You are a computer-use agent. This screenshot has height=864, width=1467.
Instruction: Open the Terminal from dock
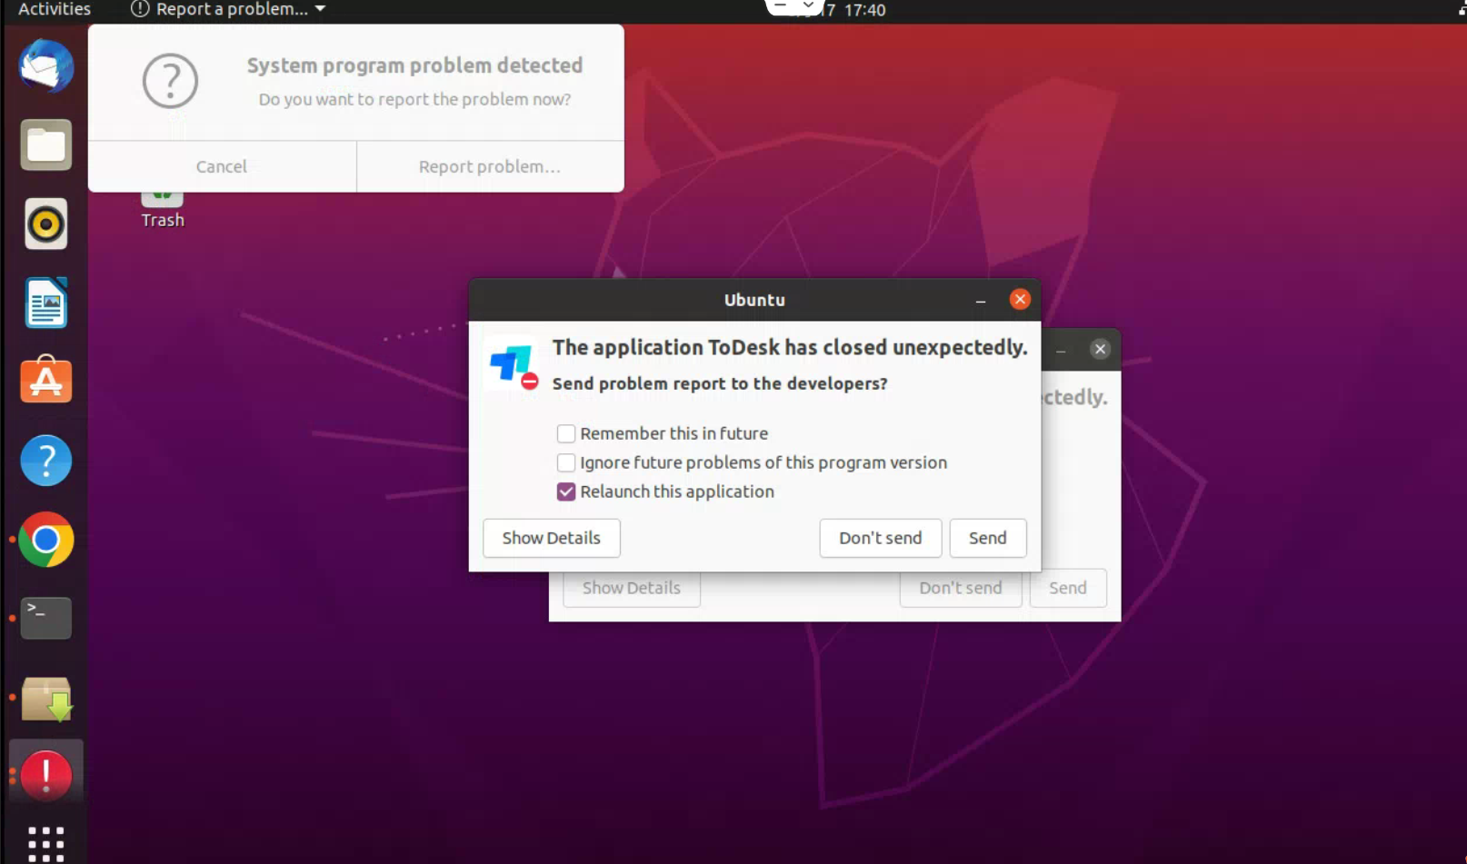(x=45, y=618)
